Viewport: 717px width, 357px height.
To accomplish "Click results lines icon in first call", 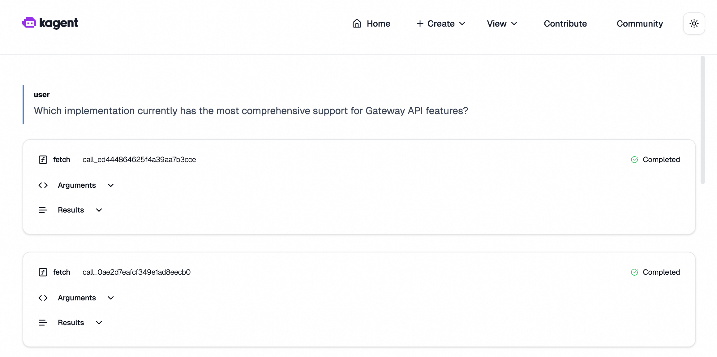I will pos(43,210).
